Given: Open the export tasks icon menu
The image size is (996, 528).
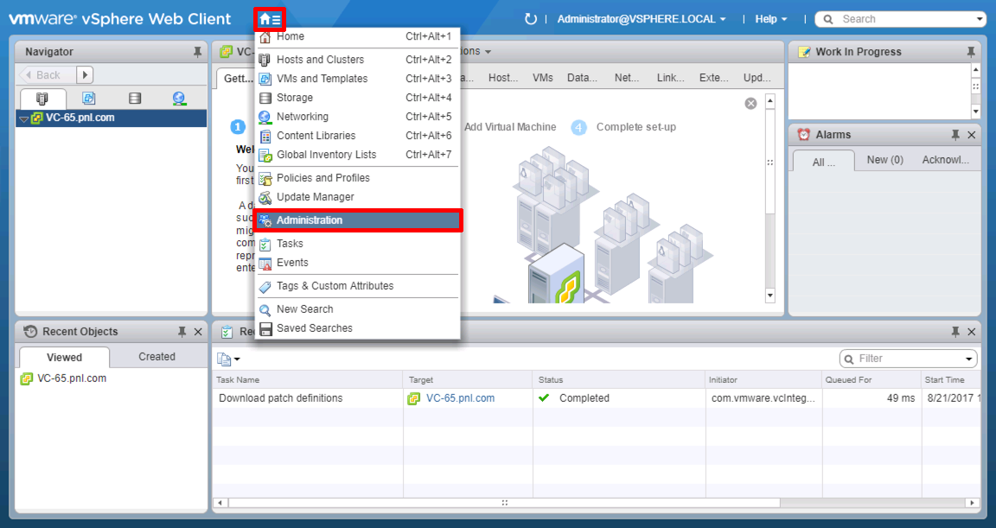Looking at the screenshot, I should click(x=228, y=359).
